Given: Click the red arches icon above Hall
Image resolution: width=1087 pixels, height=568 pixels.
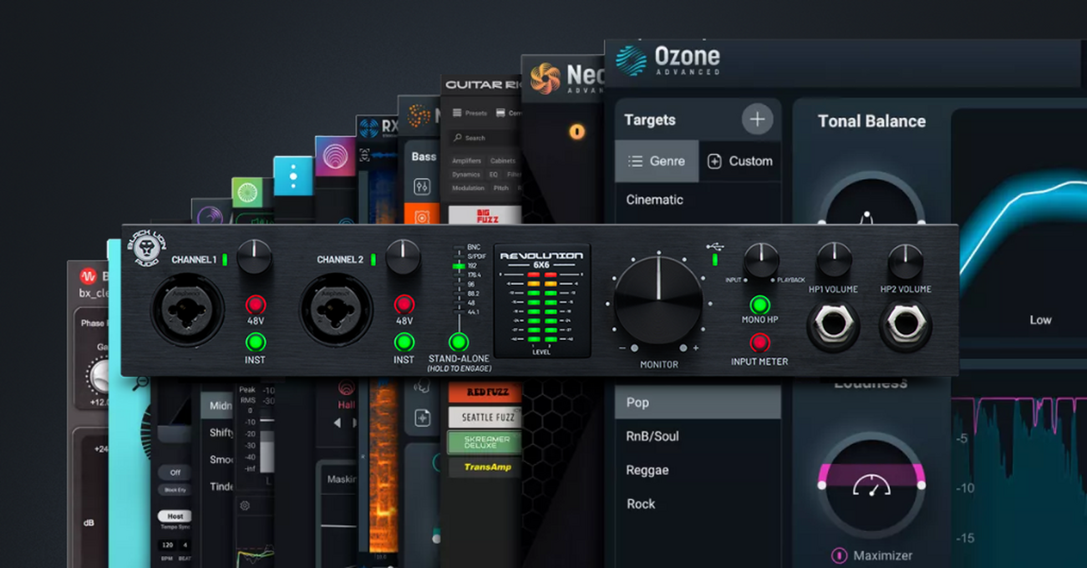Looking at the screenshot, I should click(346, 388).
